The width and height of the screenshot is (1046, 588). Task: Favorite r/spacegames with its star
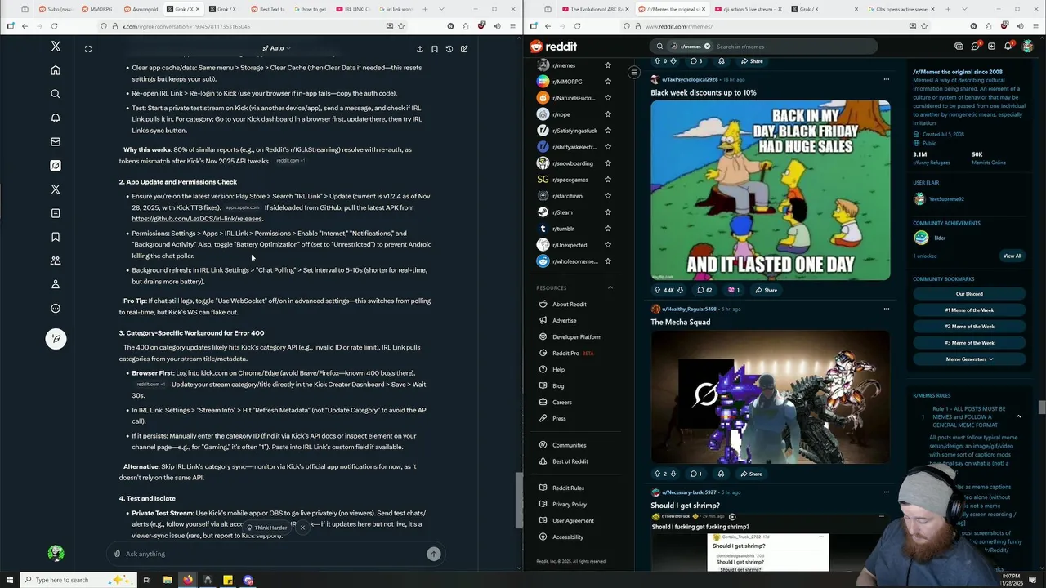[x=607, y=180]
